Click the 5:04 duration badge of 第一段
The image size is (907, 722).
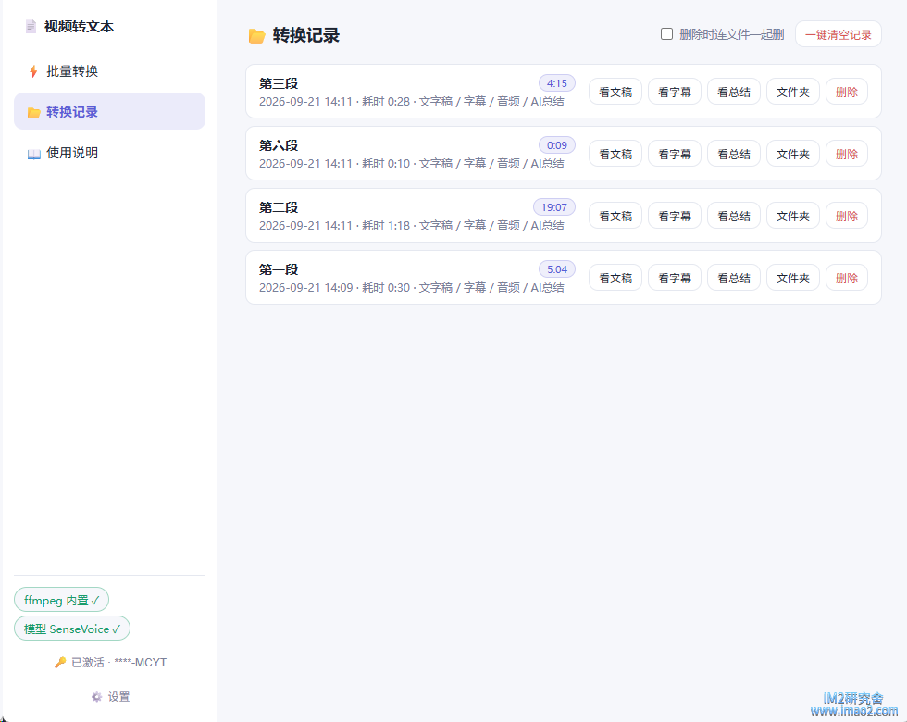pyautogui.click(x=557, y=269)
